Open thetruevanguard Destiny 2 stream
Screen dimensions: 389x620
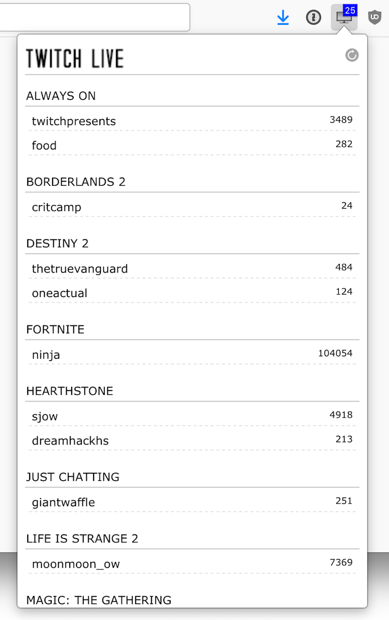[x=192, y=268]
